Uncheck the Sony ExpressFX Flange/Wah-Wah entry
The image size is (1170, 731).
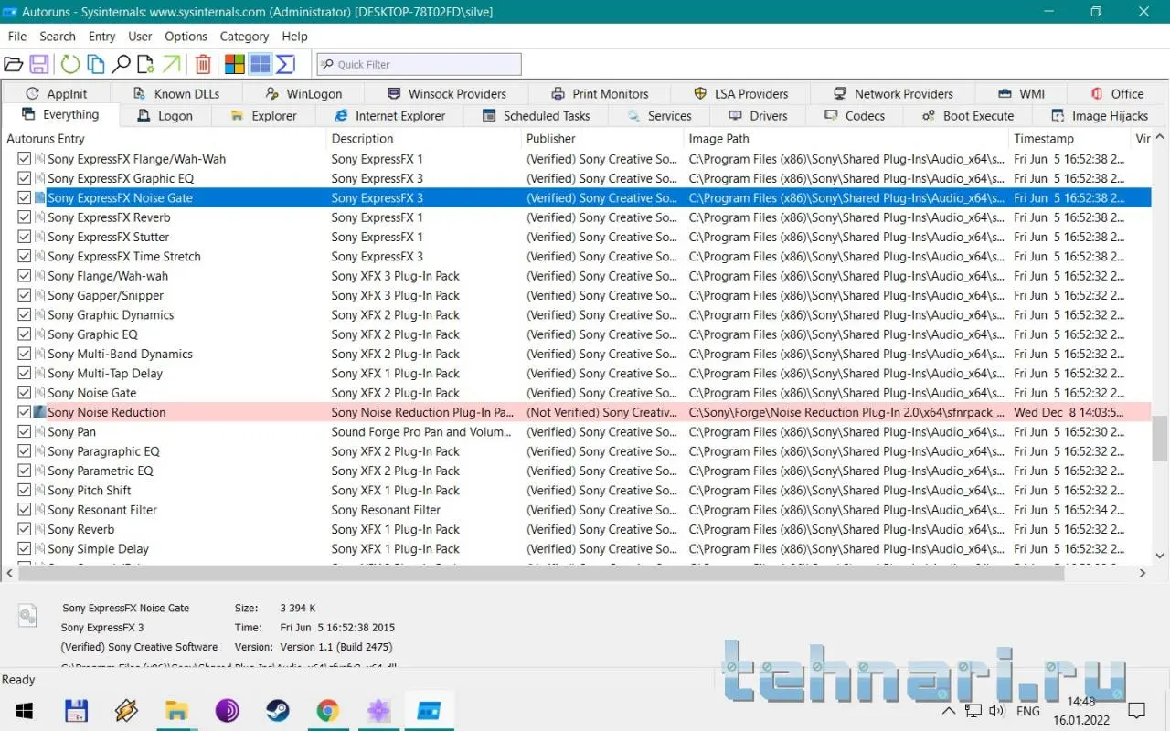(x=24, y=159)
